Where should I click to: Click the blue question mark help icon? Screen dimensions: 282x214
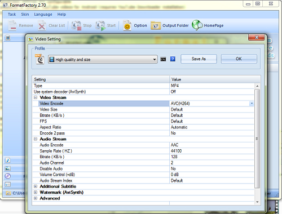173,59
